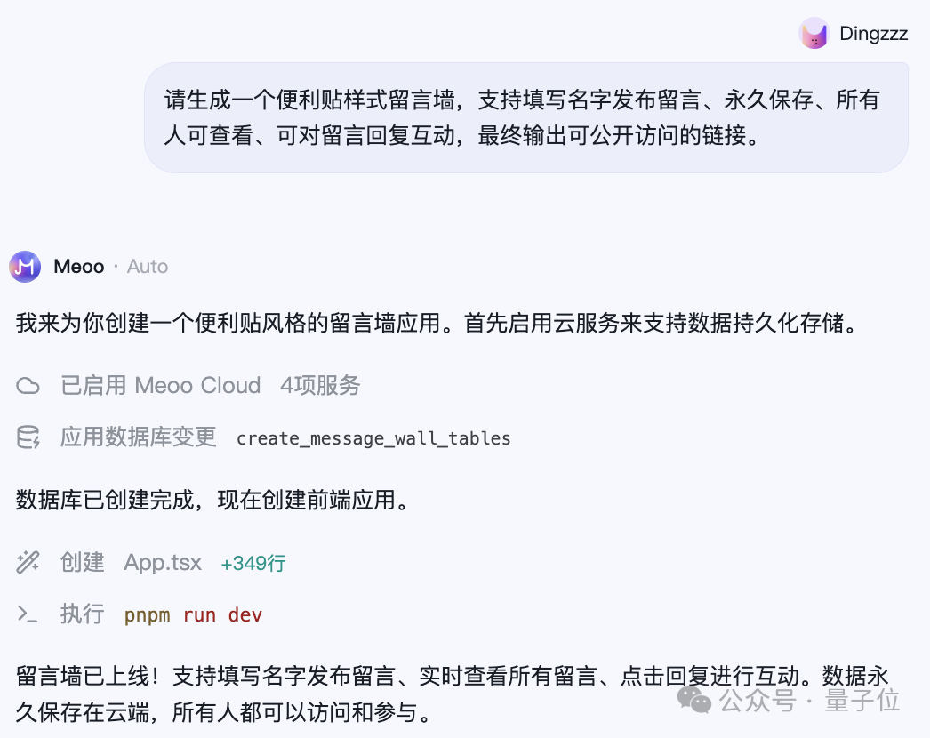Click the Meoo name label
930x738 pixels.
(x=79, y=266)
